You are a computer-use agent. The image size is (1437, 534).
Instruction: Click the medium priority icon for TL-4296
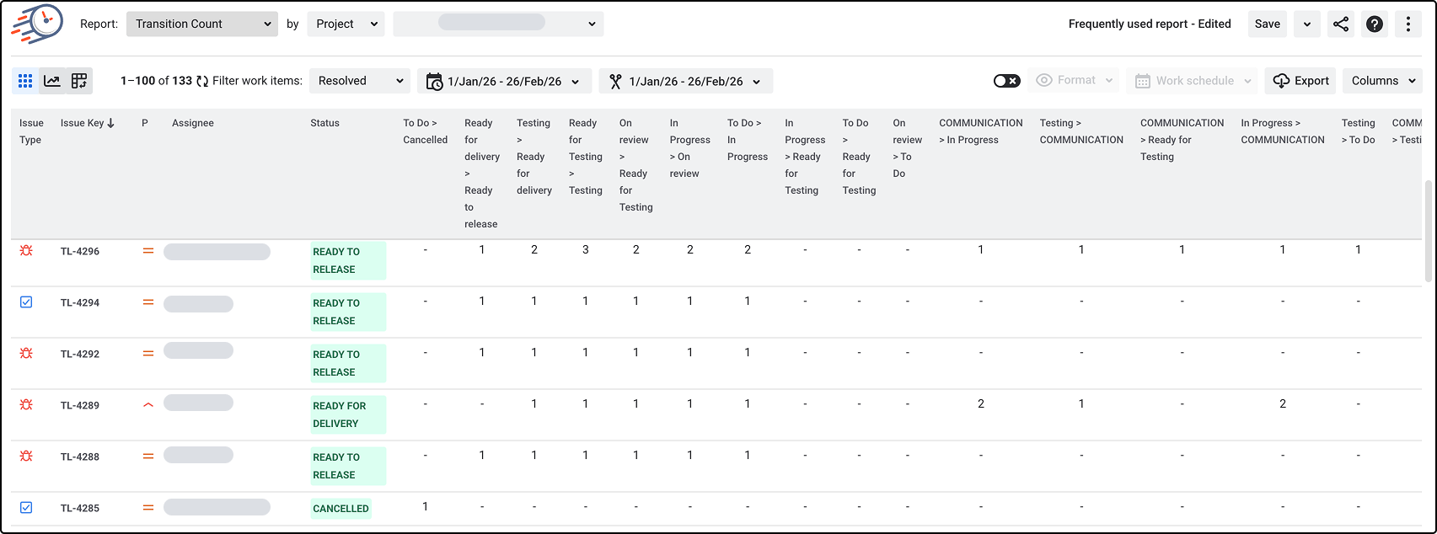coord(148,251)
